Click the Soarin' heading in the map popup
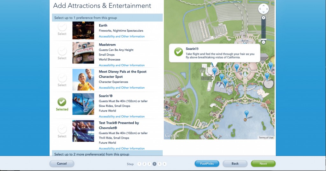 click(x=192, y=49)
